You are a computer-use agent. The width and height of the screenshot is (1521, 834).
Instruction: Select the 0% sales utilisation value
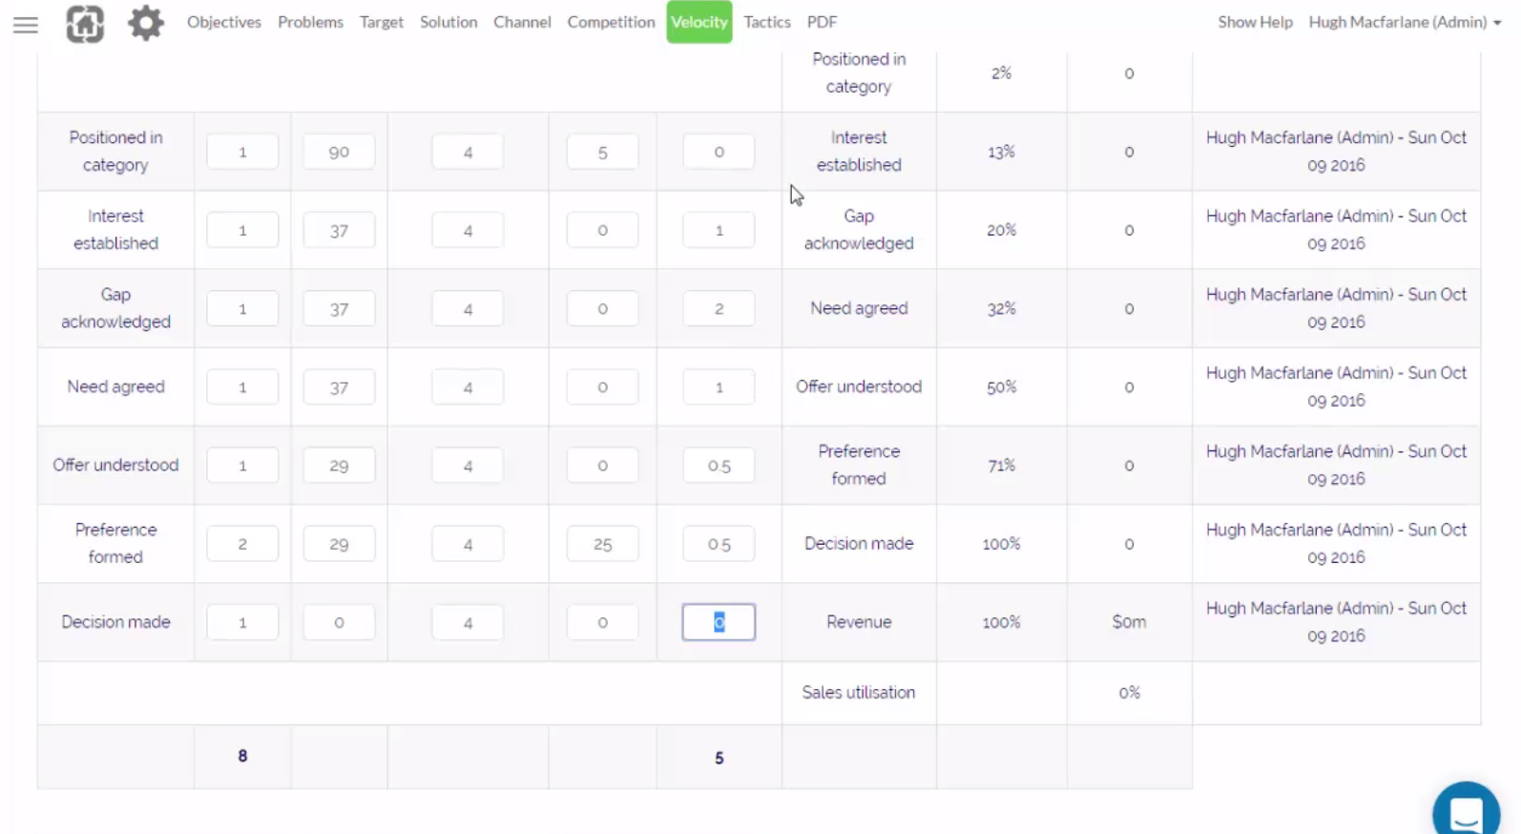[1129, 693]
